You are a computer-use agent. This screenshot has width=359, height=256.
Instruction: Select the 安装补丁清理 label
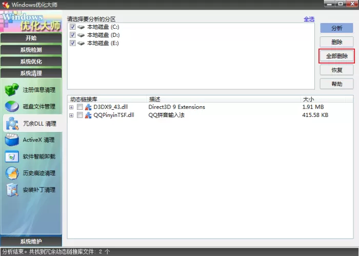coord(39,190)
